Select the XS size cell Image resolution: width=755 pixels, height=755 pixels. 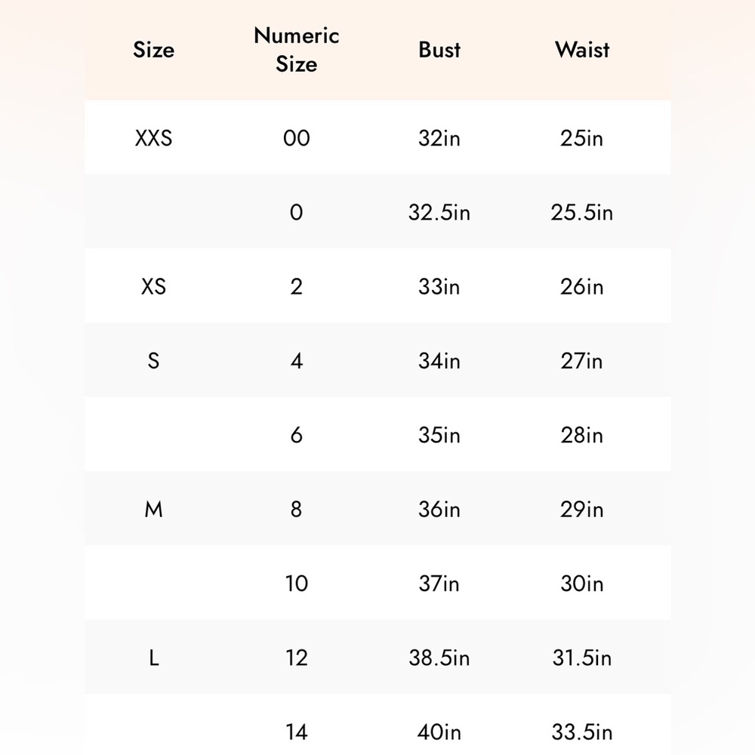153,286
